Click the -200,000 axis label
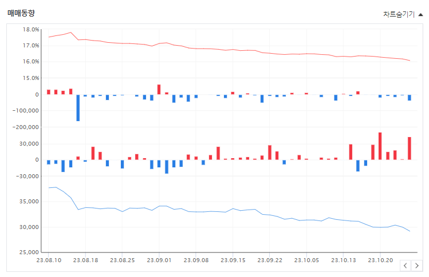The height and width of the screenshot is (277, 429). [26, 127]
